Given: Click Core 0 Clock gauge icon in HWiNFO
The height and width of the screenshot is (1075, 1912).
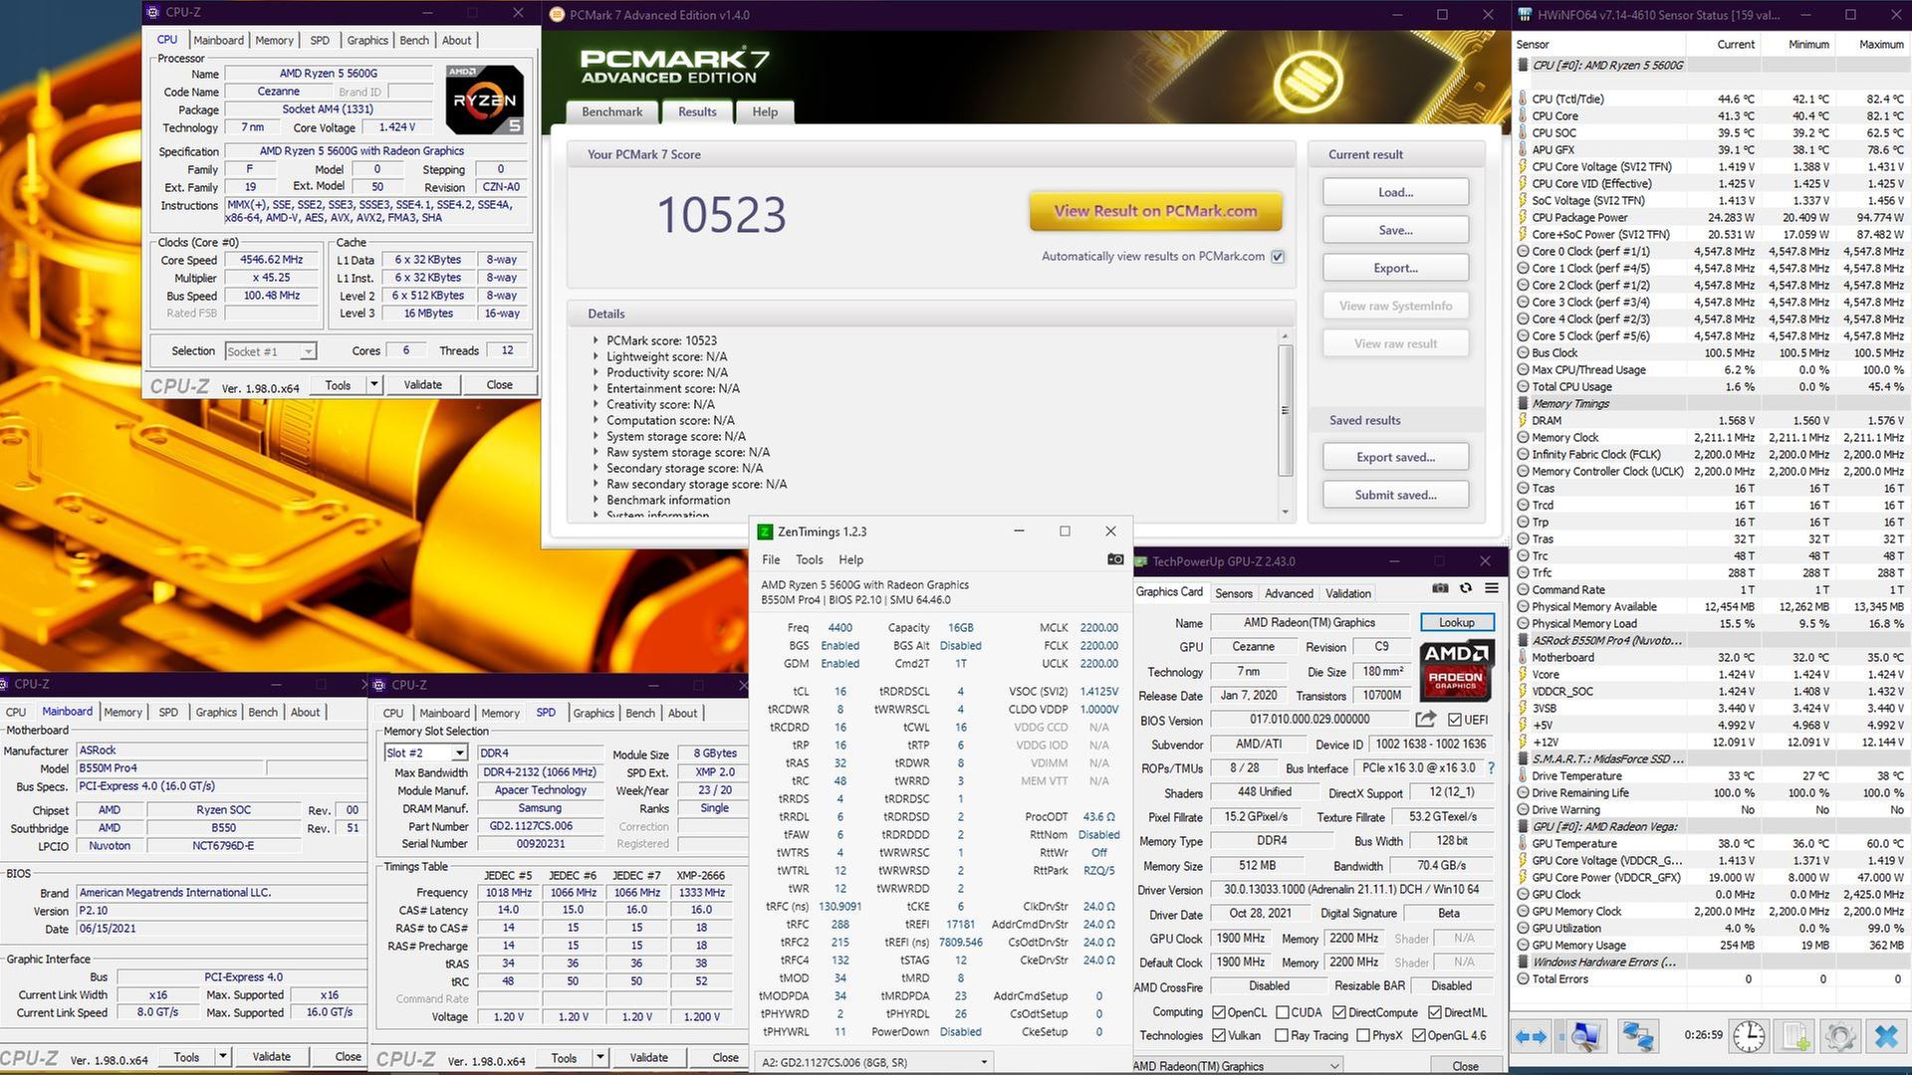Looking at the screenshot, I should pos(1523,251).
